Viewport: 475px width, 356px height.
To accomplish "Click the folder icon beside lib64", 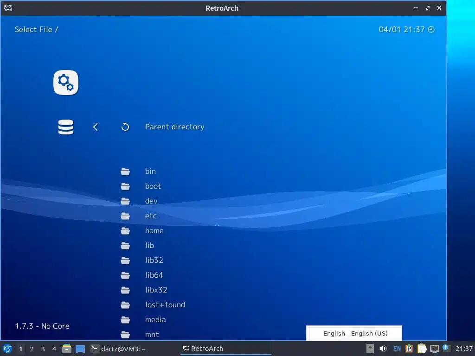I will pos(125,275).
